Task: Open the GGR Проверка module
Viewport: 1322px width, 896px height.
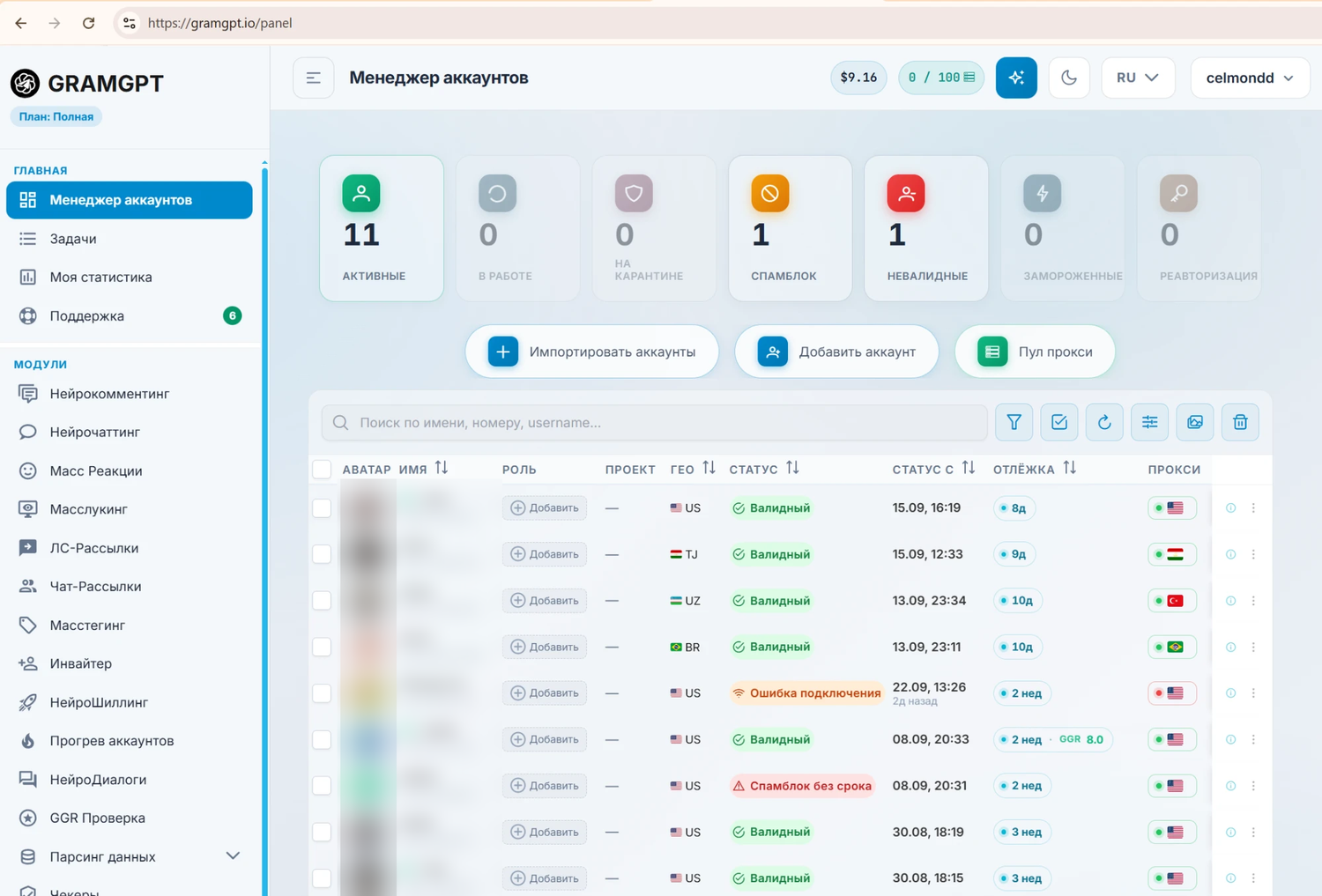Action: click(130, 818)
